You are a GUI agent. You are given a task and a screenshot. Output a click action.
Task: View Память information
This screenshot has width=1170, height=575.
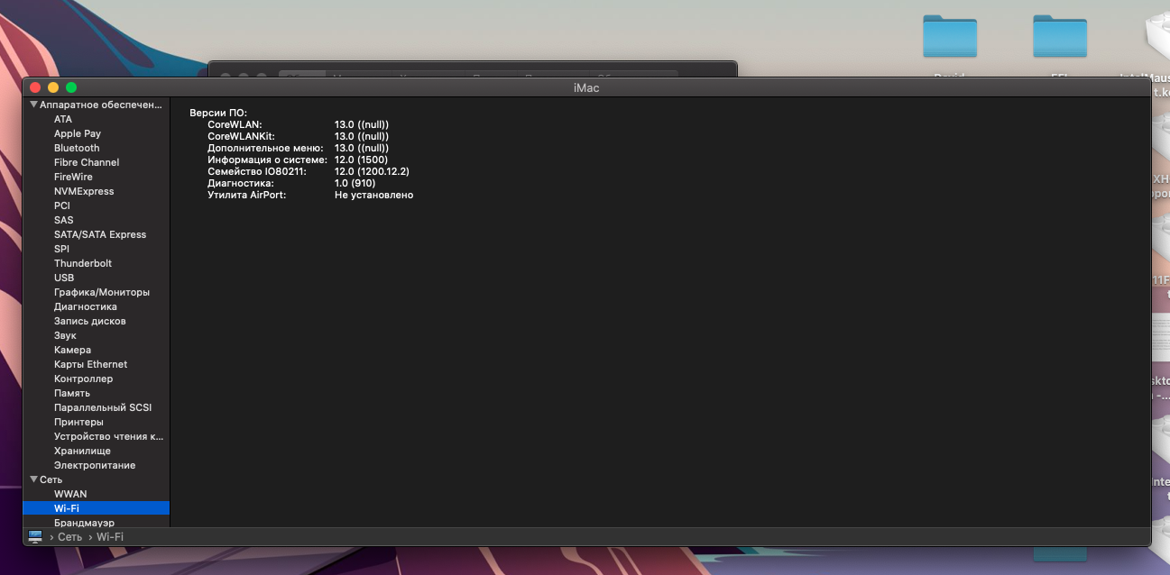pyautogui.click(x=70, y=392)
